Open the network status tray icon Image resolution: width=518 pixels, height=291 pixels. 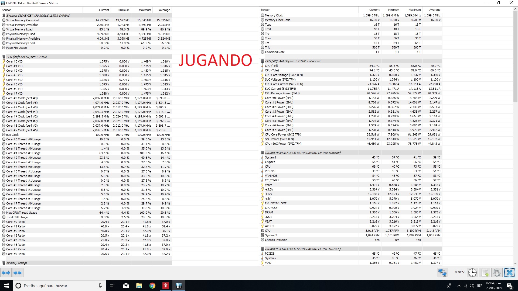466,286
